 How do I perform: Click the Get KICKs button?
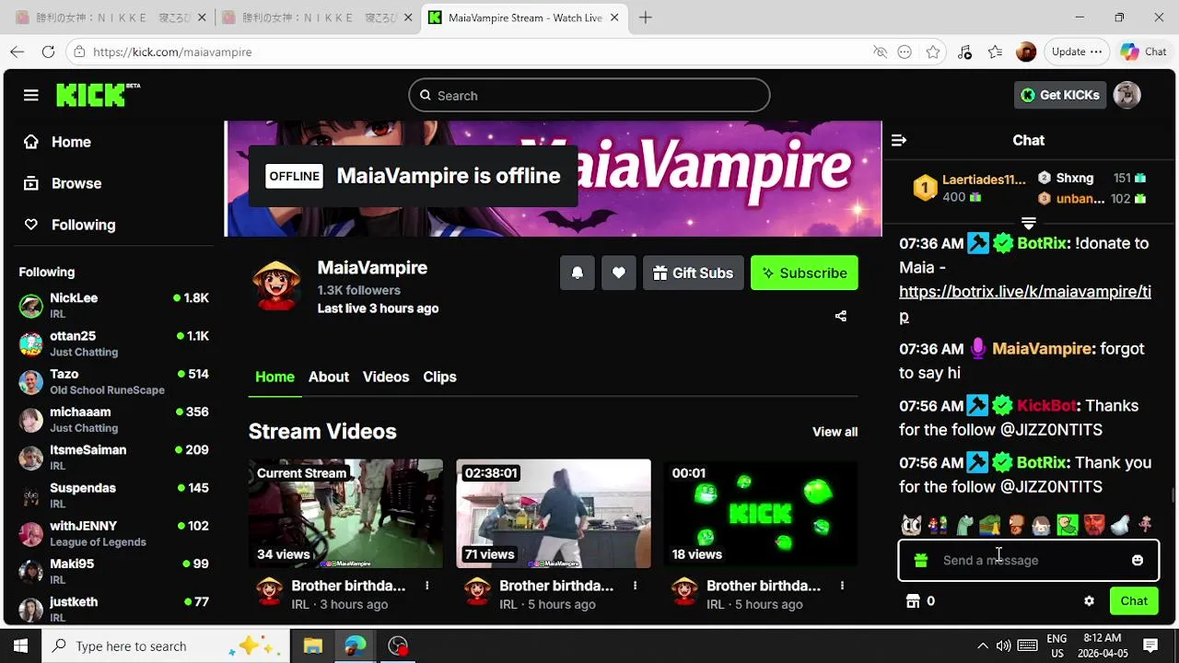(1060, 95)
